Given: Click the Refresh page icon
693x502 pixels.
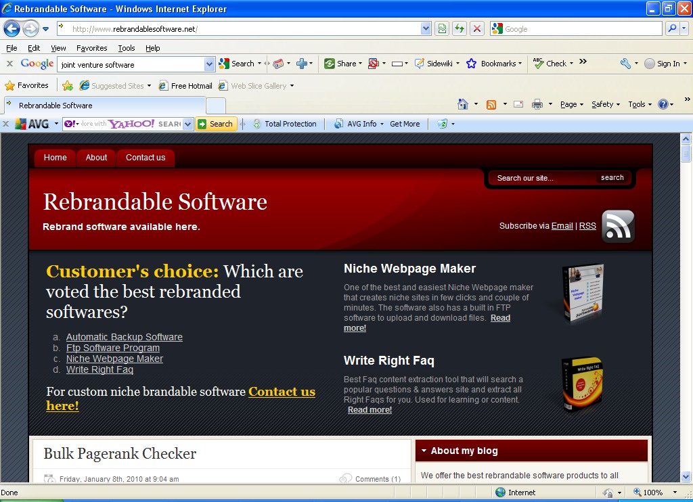Looking at the screenshot, I should [460, 28].
